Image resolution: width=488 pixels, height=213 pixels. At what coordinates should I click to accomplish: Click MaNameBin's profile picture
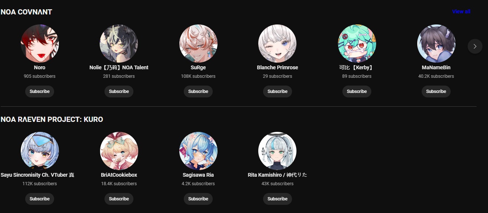click(x=436, y=43)
